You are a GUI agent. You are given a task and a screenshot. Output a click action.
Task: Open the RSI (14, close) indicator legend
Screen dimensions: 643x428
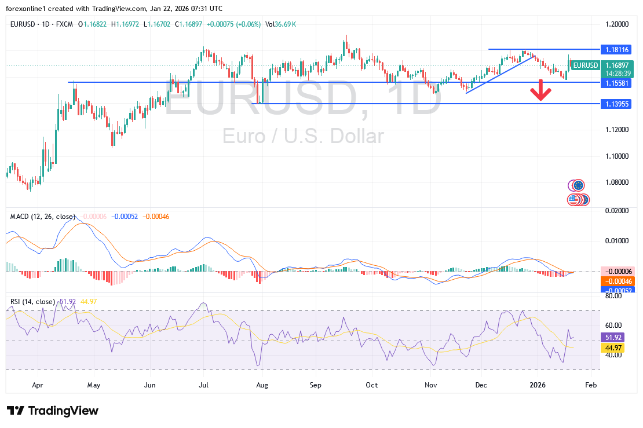pos(32,302)
